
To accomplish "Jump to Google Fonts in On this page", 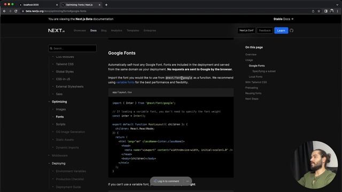I will click(x=256, y=66).
